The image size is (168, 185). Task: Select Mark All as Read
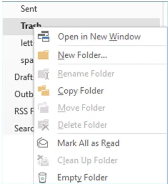coord(88,143)
